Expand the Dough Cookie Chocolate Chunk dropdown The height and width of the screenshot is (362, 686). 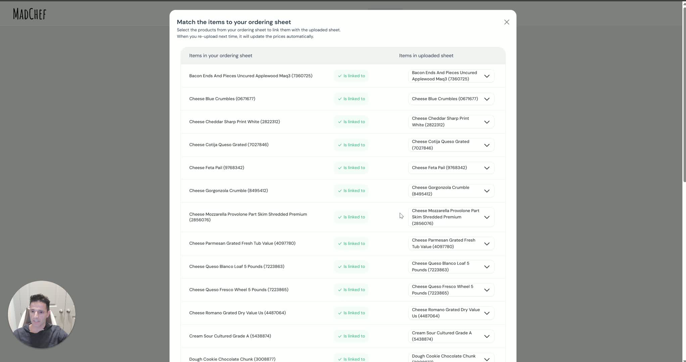pos(451,358)
